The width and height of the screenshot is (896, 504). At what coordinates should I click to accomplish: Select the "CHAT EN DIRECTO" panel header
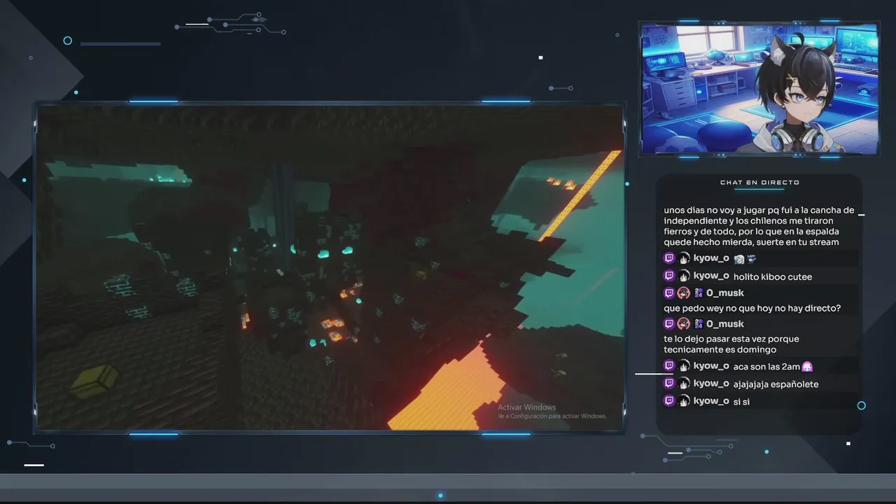[x=759, y=183]
